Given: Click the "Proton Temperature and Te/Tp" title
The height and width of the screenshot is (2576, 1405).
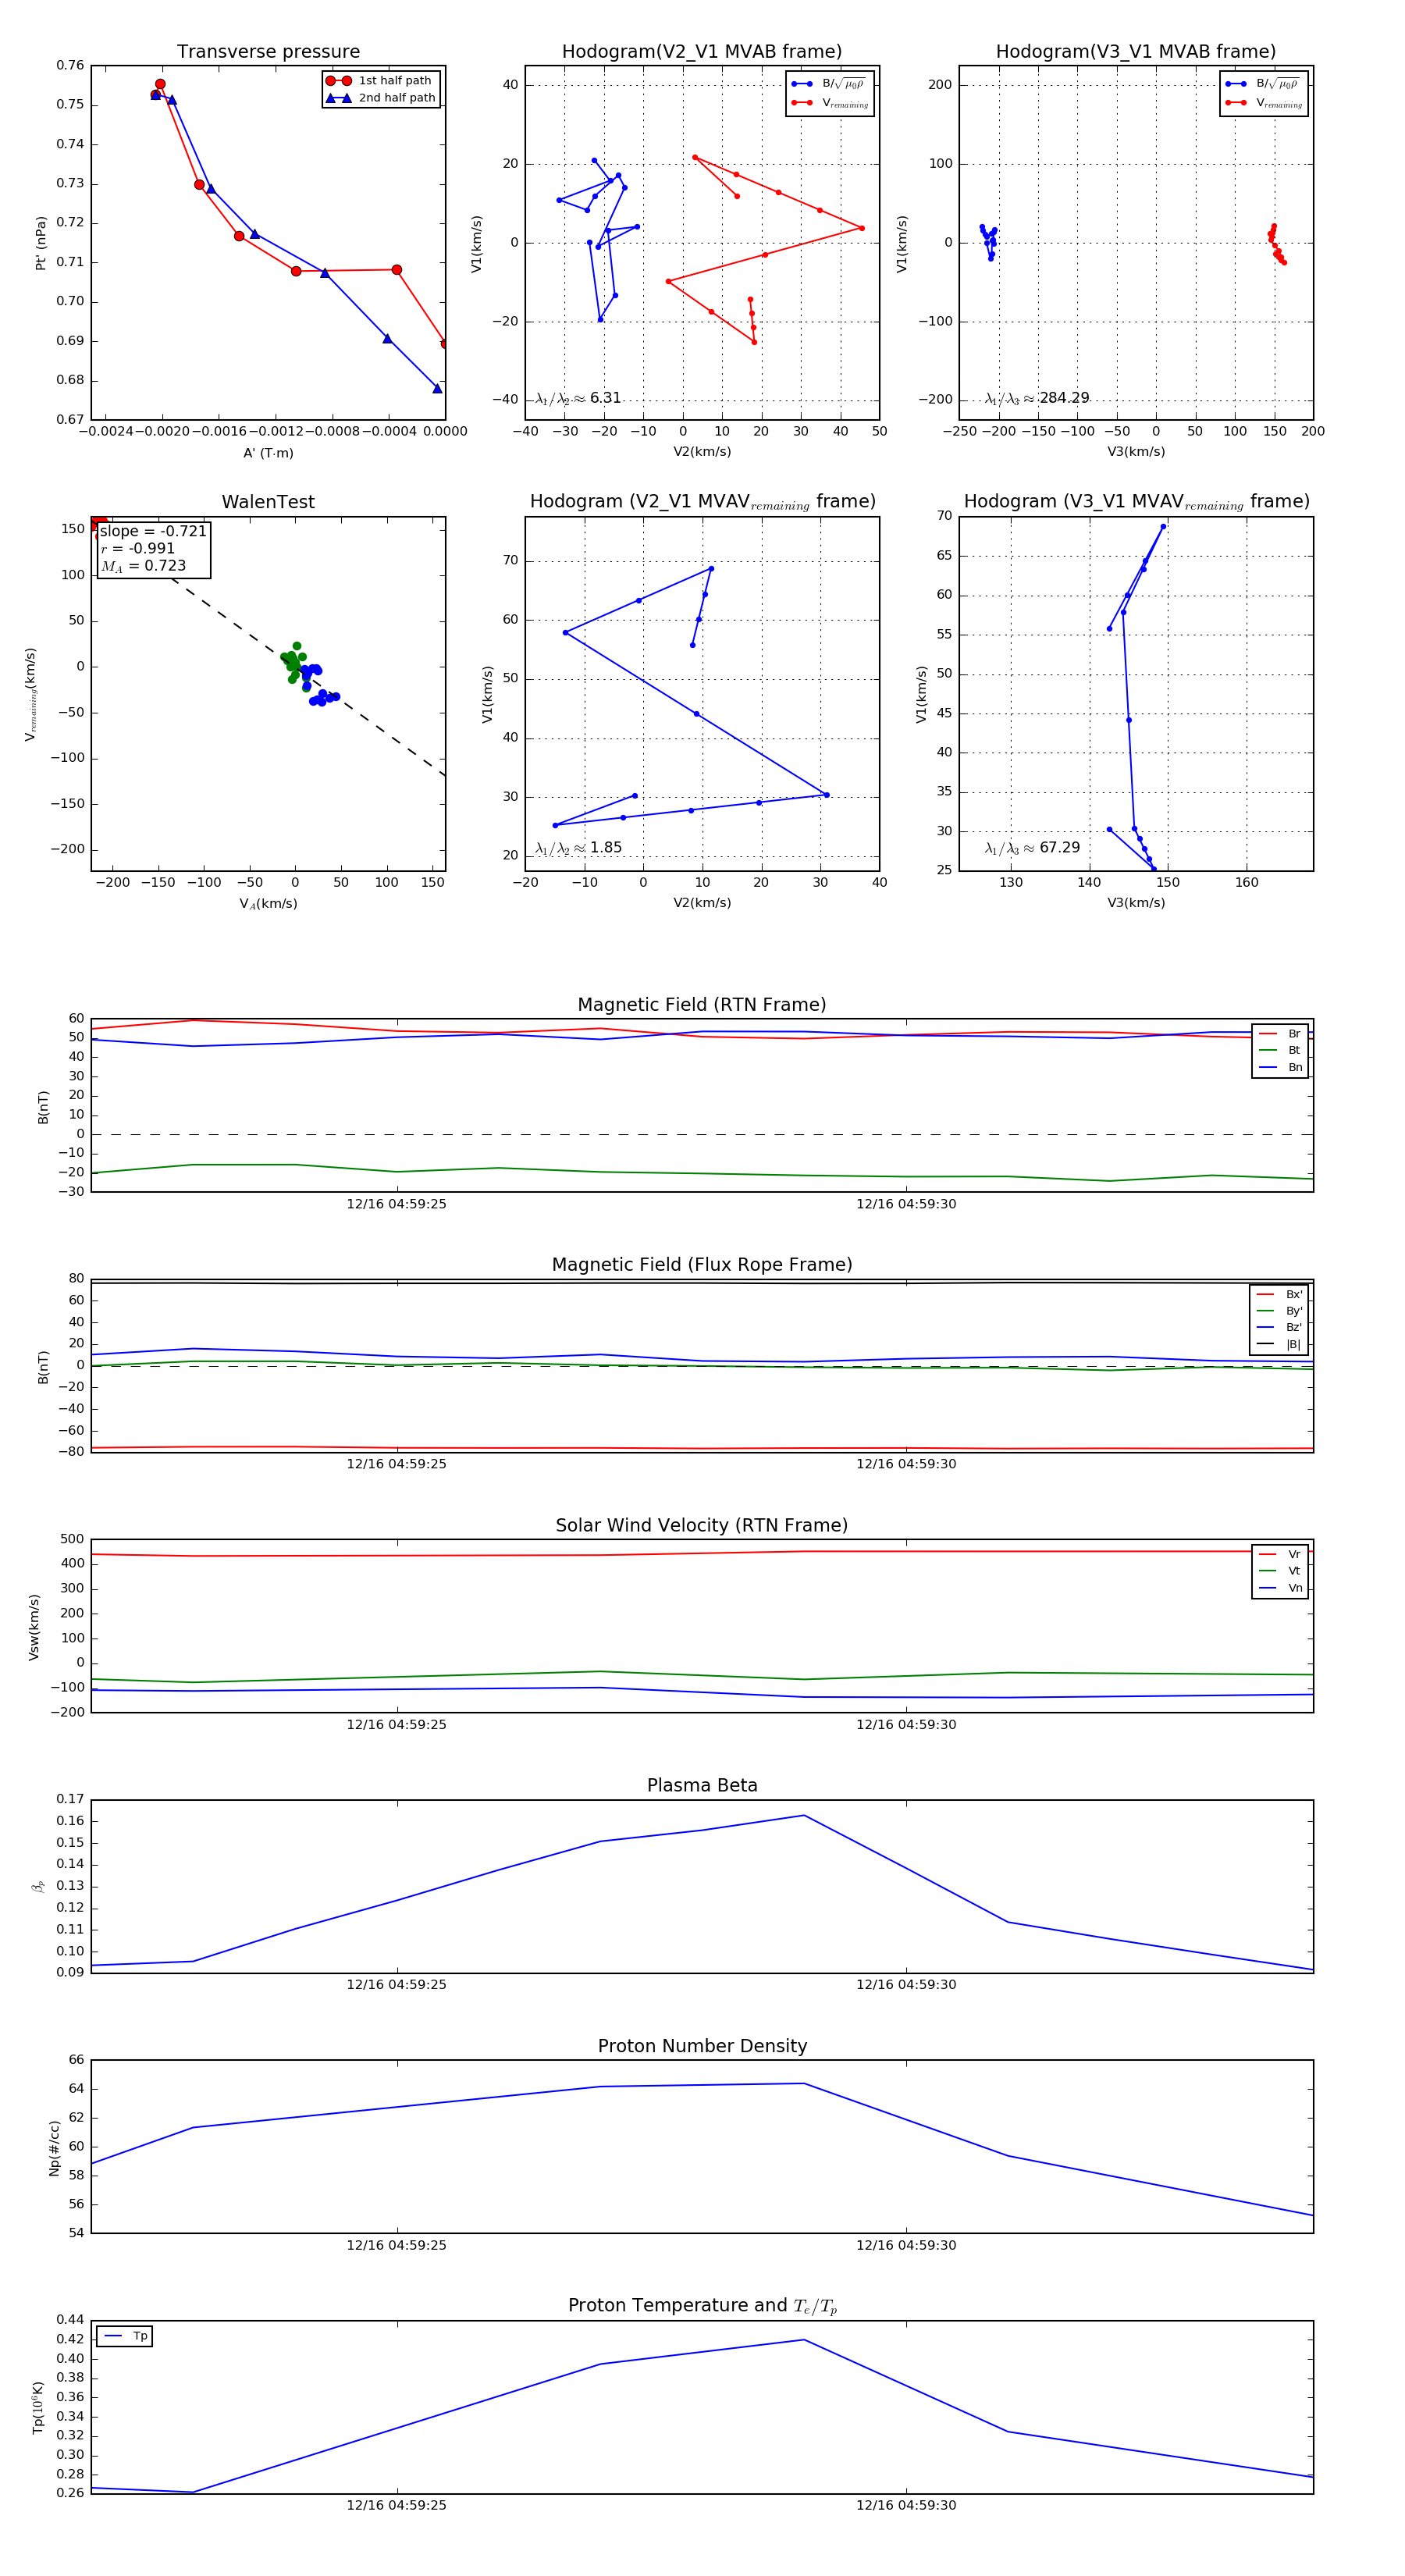Looking at the screenshot, I should 702,2306.
